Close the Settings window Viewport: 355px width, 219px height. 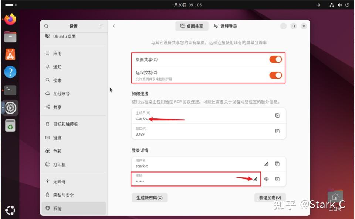pyautogui.click(x=304, y=26)
